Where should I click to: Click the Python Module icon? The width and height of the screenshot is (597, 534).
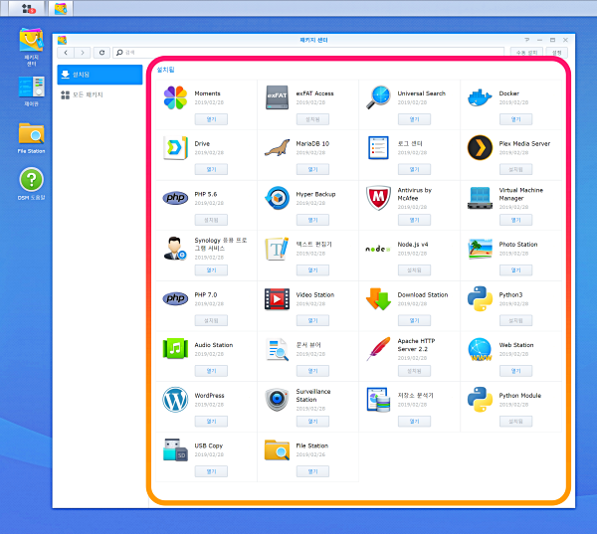pos(480,400)
